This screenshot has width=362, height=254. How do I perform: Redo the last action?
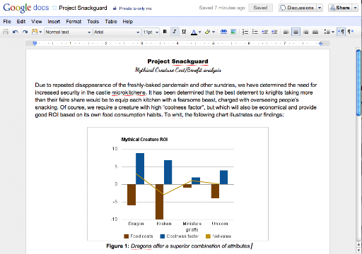point(25,32)
